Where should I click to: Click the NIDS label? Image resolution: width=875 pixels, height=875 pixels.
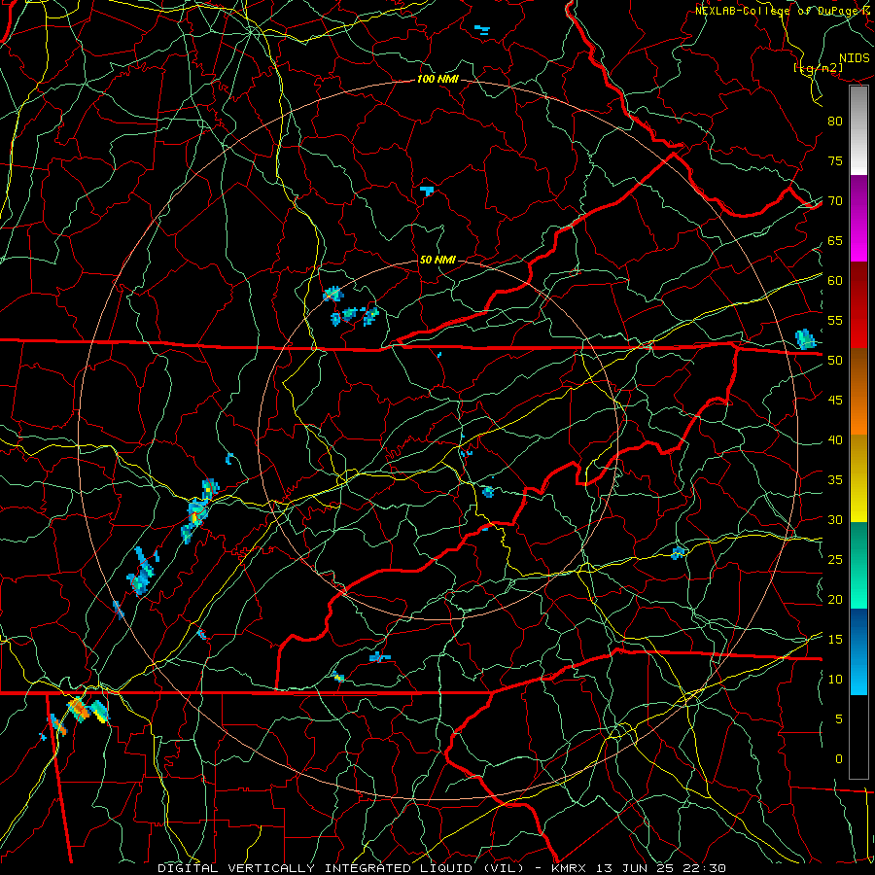854,58
